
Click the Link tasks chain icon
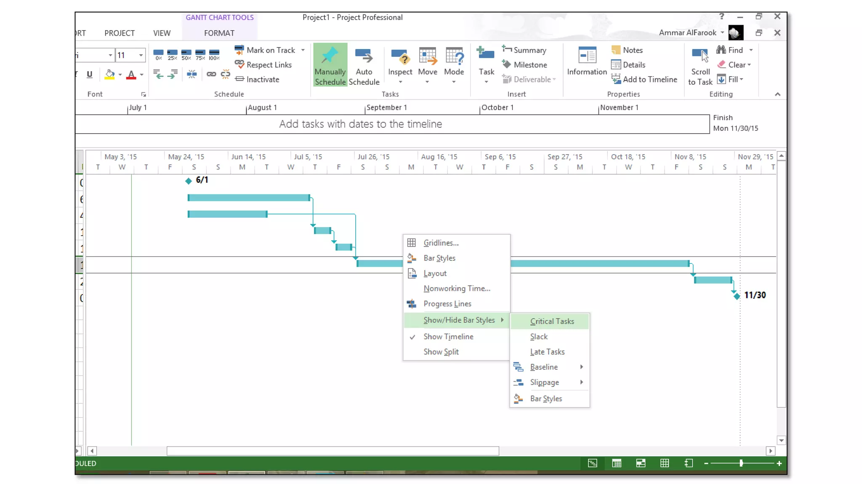211,74
